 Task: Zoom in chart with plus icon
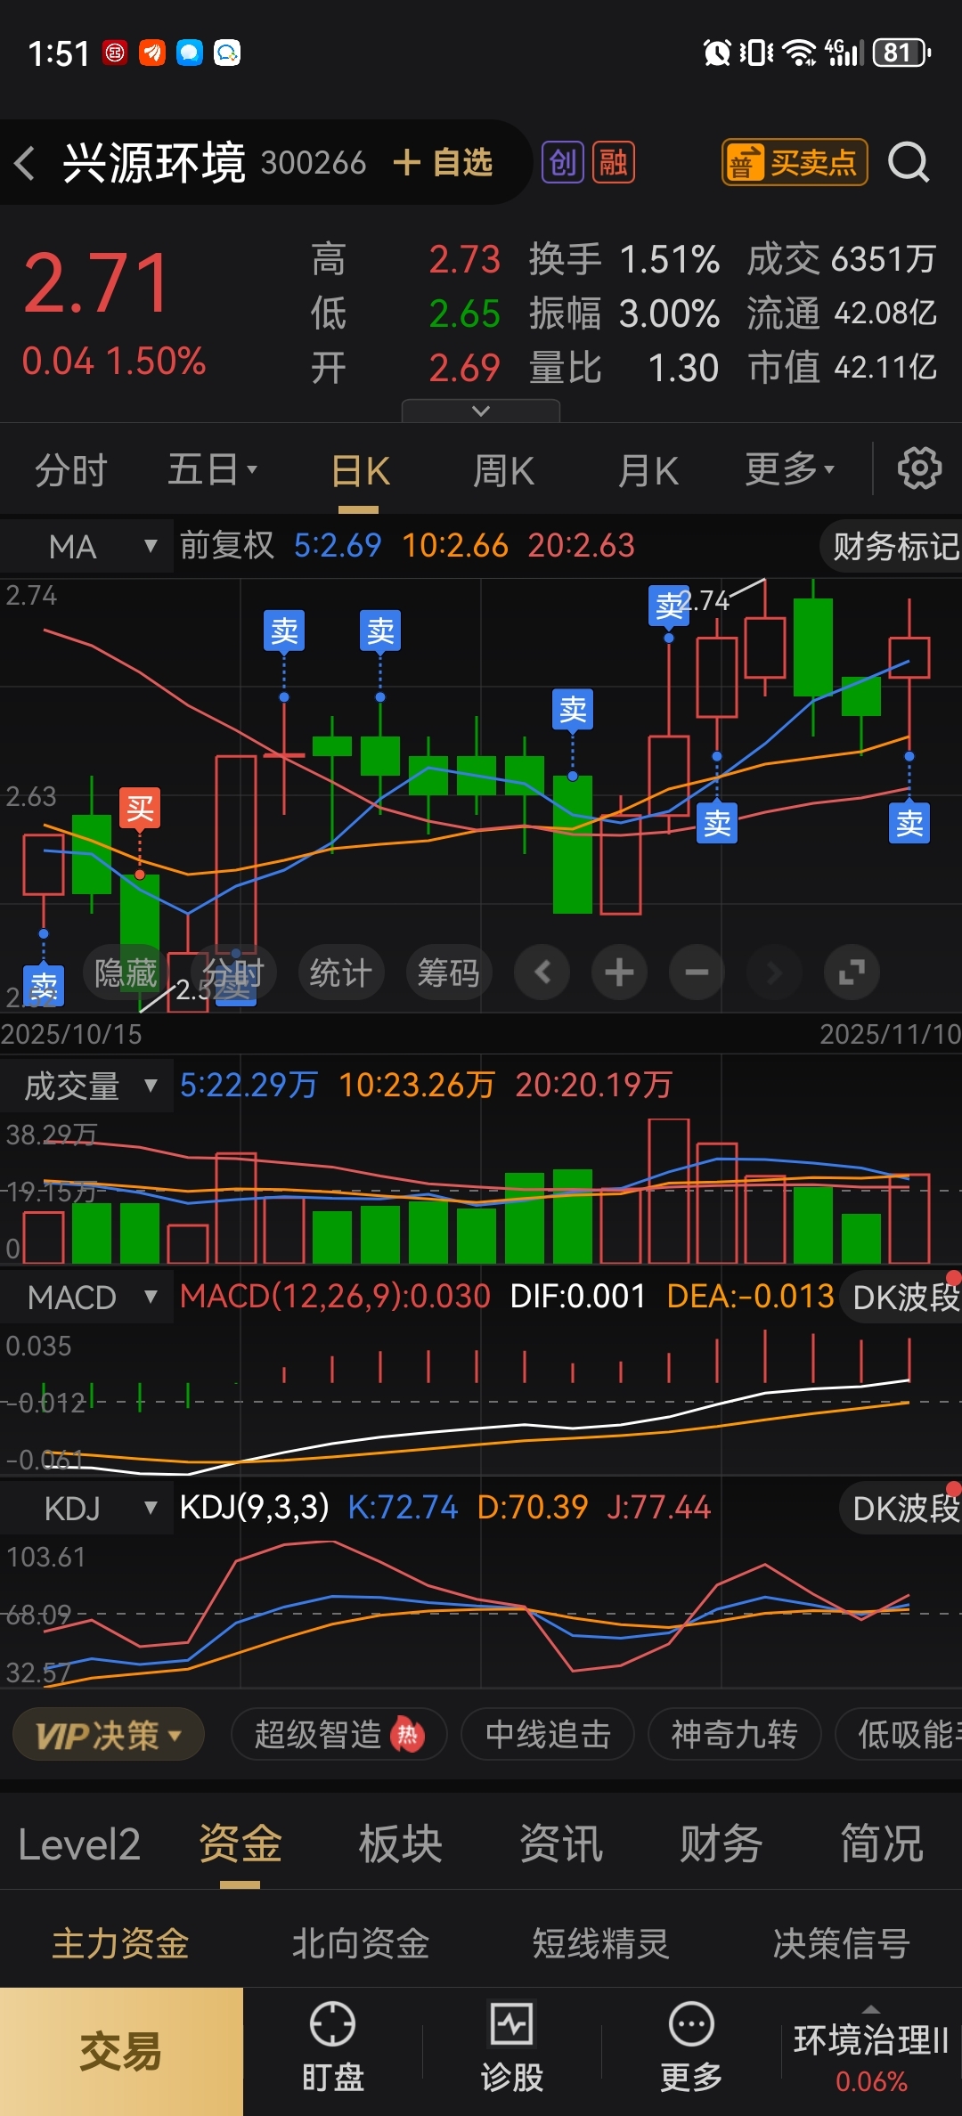click(619, 972)
